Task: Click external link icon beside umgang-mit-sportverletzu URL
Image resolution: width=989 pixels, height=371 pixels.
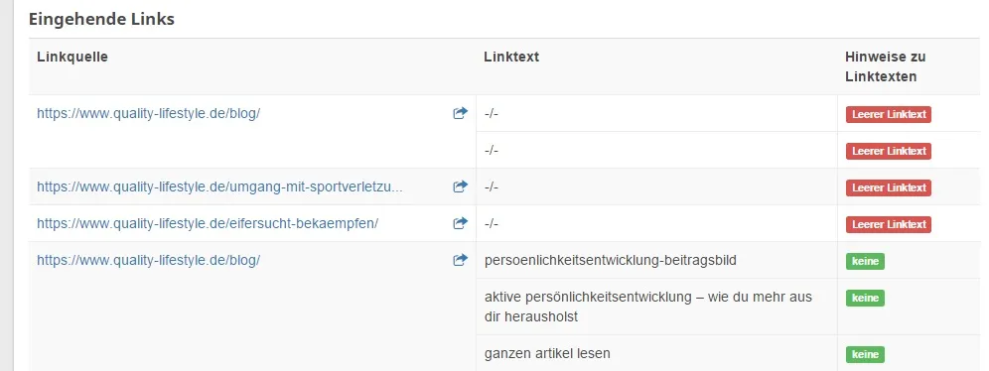Action: [x=461, y=186]
